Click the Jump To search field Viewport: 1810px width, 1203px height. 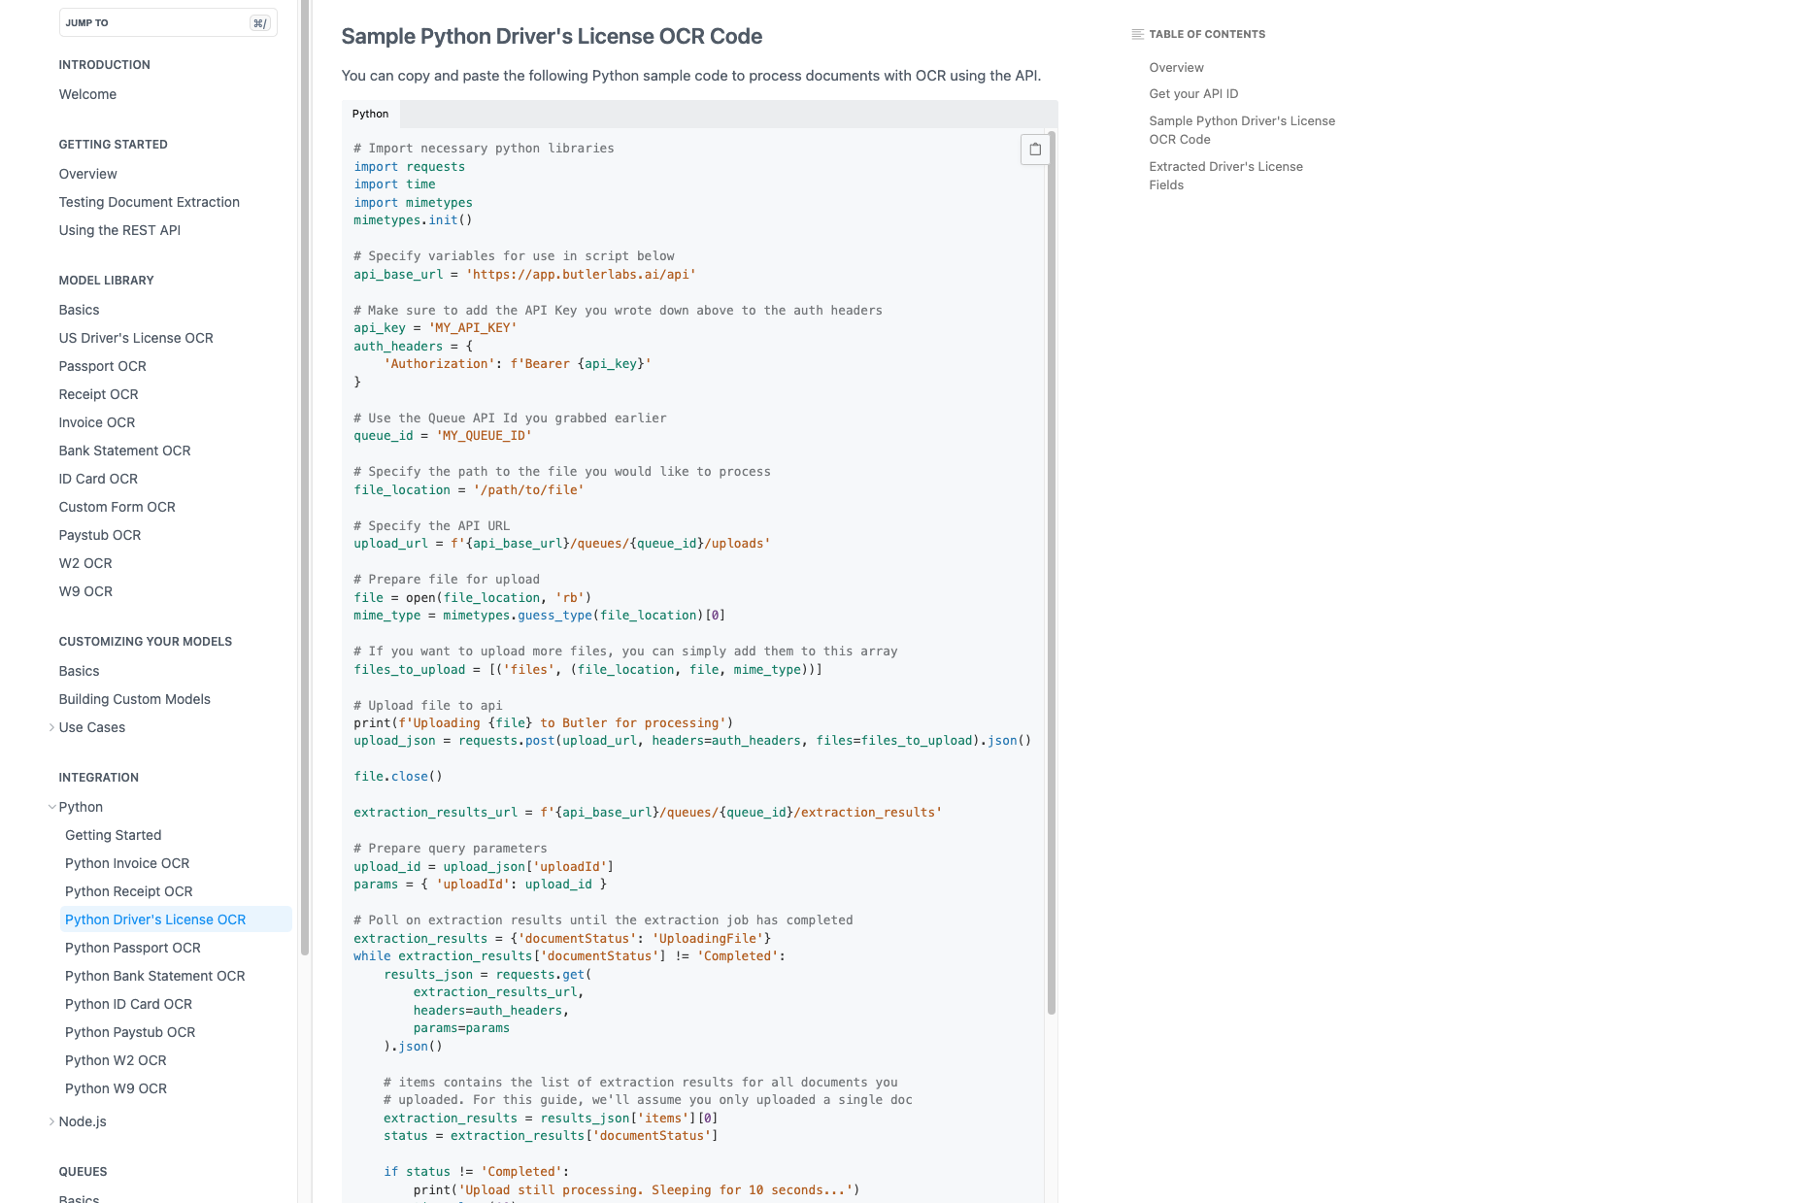tap(168, 22)
